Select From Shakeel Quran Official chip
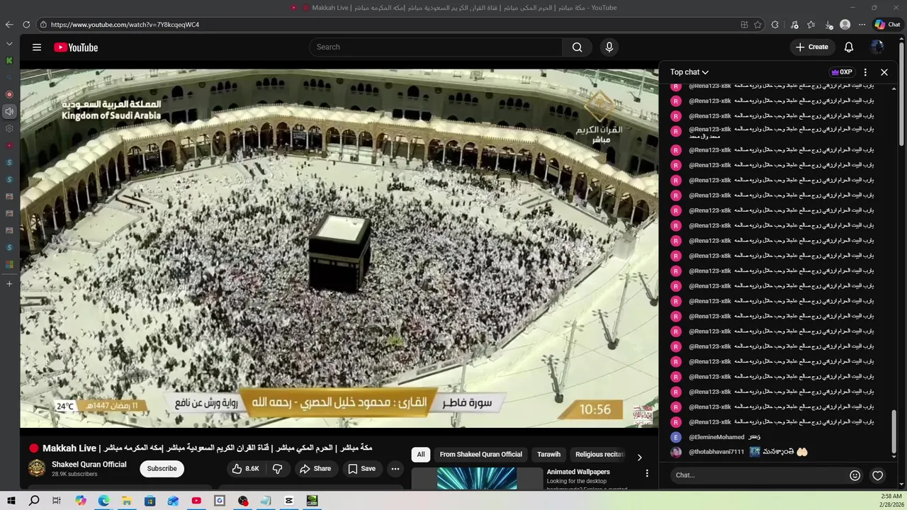Screen dimensions: 907x510 point(480,454)
